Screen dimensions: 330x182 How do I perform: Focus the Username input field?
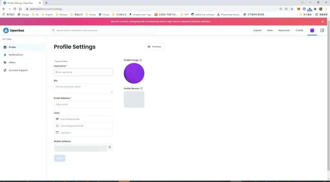tap(83, 72)
